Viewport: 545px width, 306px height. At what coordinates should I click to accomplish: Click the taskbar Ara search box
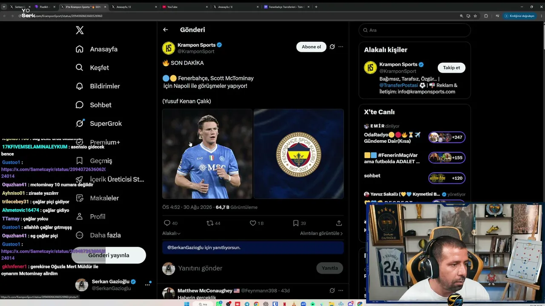pos(203,304)
